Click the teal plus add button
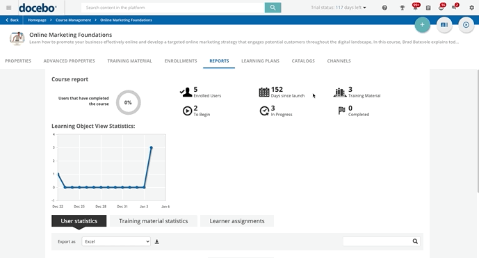 pos(422,25)
